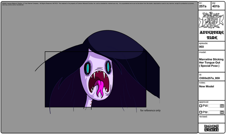
Task: Click the revised field label
Action: click(203, 117)
